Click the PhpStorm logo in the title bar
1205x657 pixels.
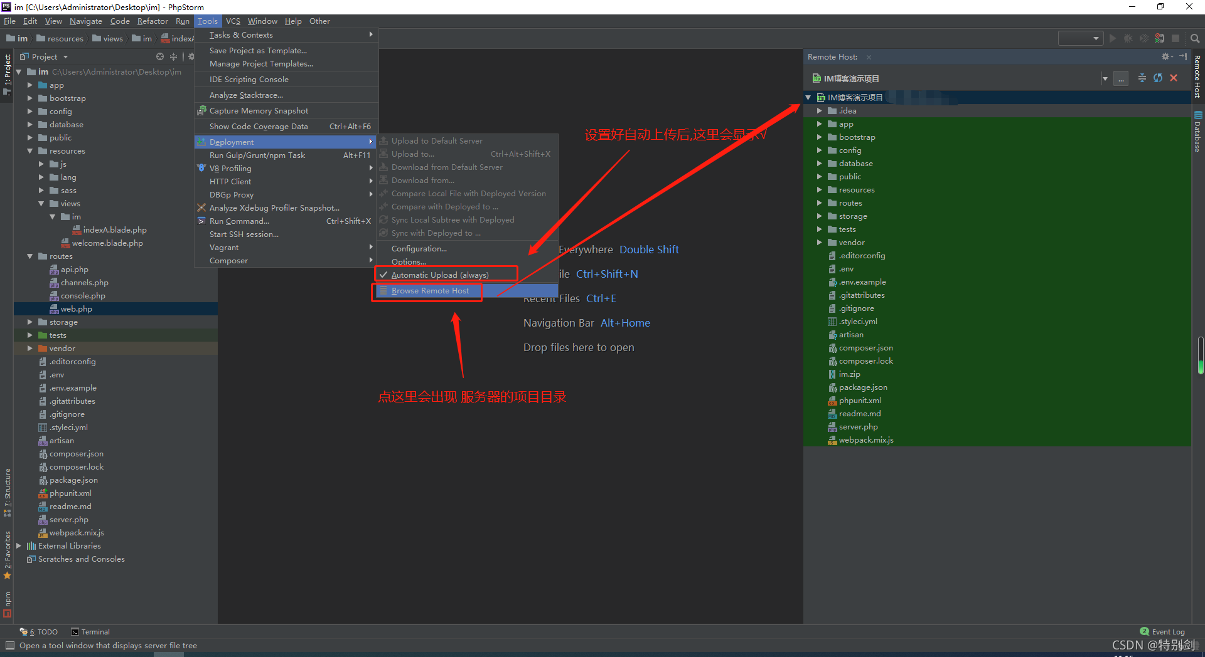(6, 7)
